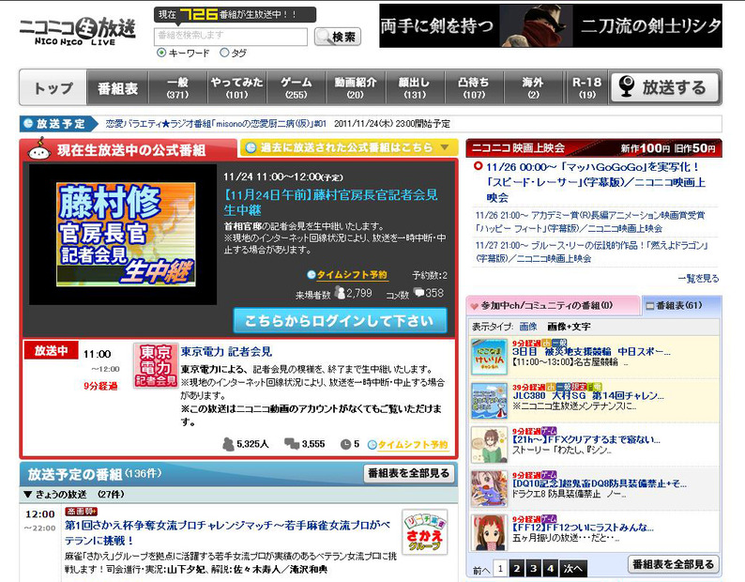
Task: Open the 東京電力 記者会見 title link
Action: tap(226, 351)
